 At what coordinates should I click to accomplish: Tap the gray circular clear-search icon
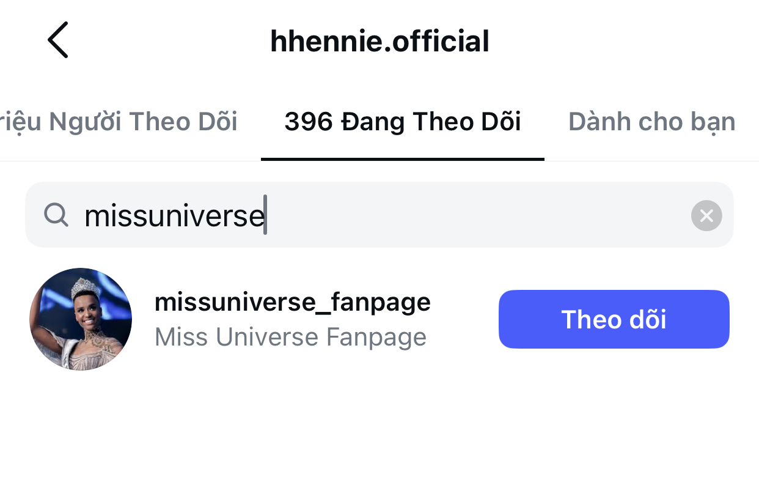[x=706, y=215]
